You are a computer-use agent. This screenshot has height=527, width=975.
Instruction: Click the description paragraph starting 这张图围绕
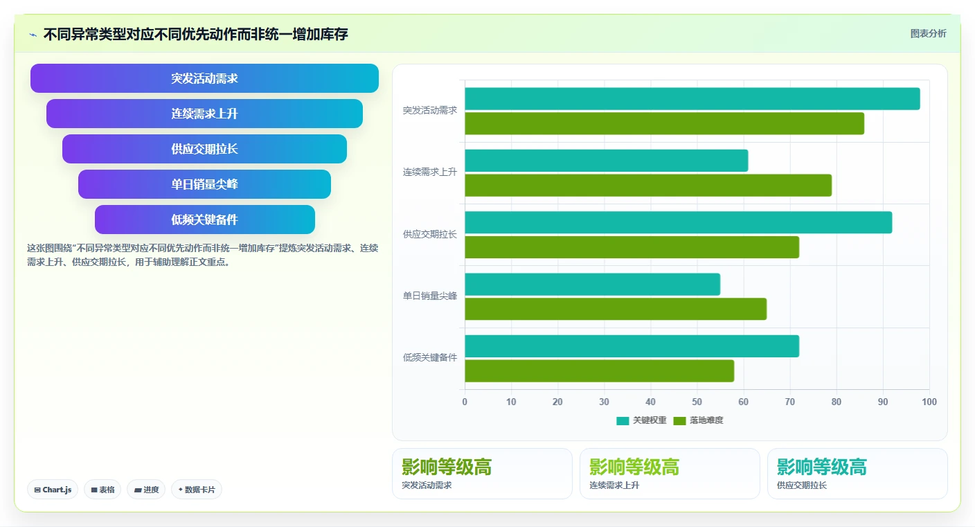tap(202, 255)
